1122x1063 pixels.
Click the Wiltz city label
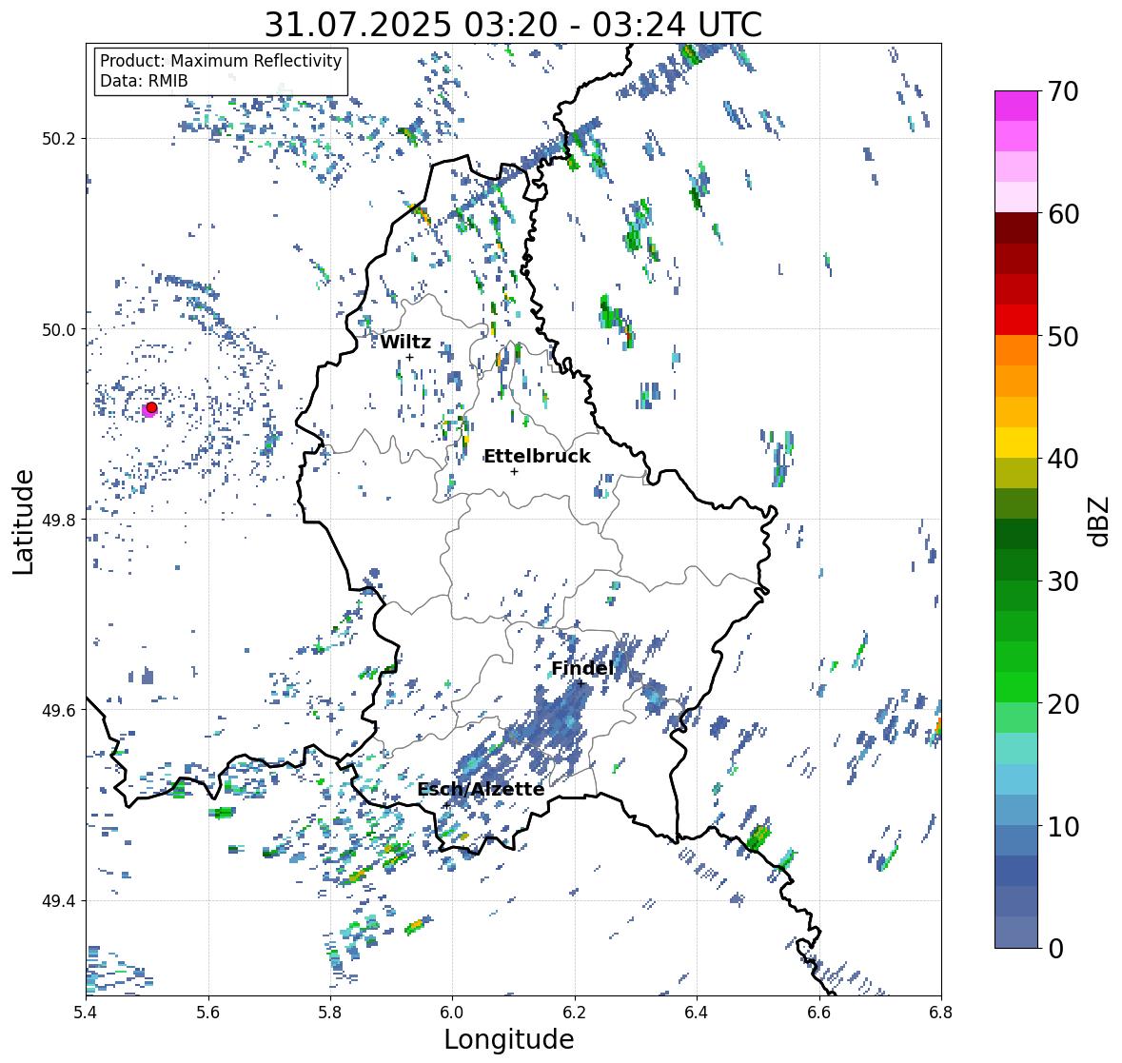[405, 342]
